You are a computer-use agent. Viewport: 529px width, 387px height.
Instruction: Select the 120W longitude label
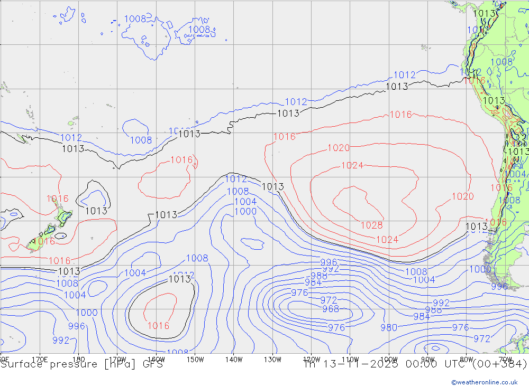click(312, 360)
